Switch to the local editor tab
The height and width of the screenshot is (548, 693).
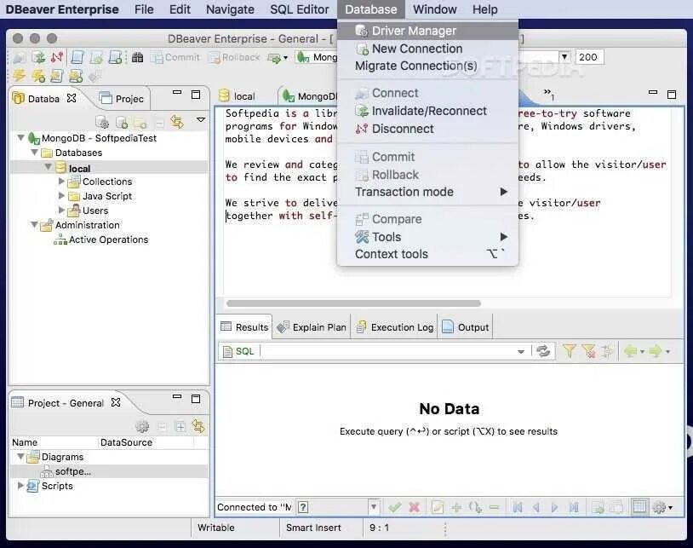pyautogui.click(x=238, y=96)
